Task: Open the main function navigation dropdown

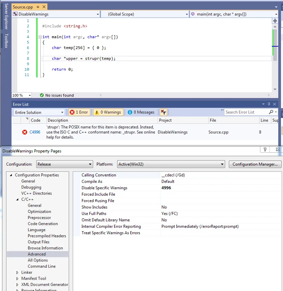Action: (x=234, y=14)
